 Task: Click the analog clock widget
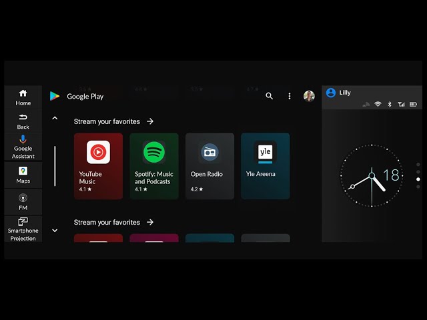coord(372,176)
